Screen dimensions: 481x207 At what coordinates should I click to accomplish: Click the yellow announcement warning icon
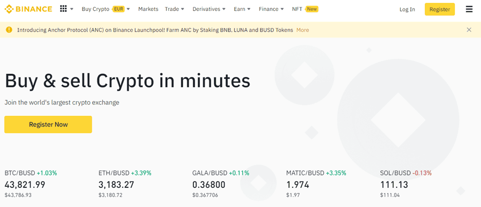click(x=9, y=30)
